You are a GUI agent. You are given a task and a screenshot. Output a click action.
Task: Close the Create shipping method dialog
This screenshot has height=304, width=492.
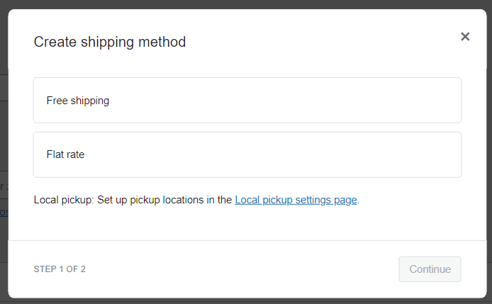point(465,37)
